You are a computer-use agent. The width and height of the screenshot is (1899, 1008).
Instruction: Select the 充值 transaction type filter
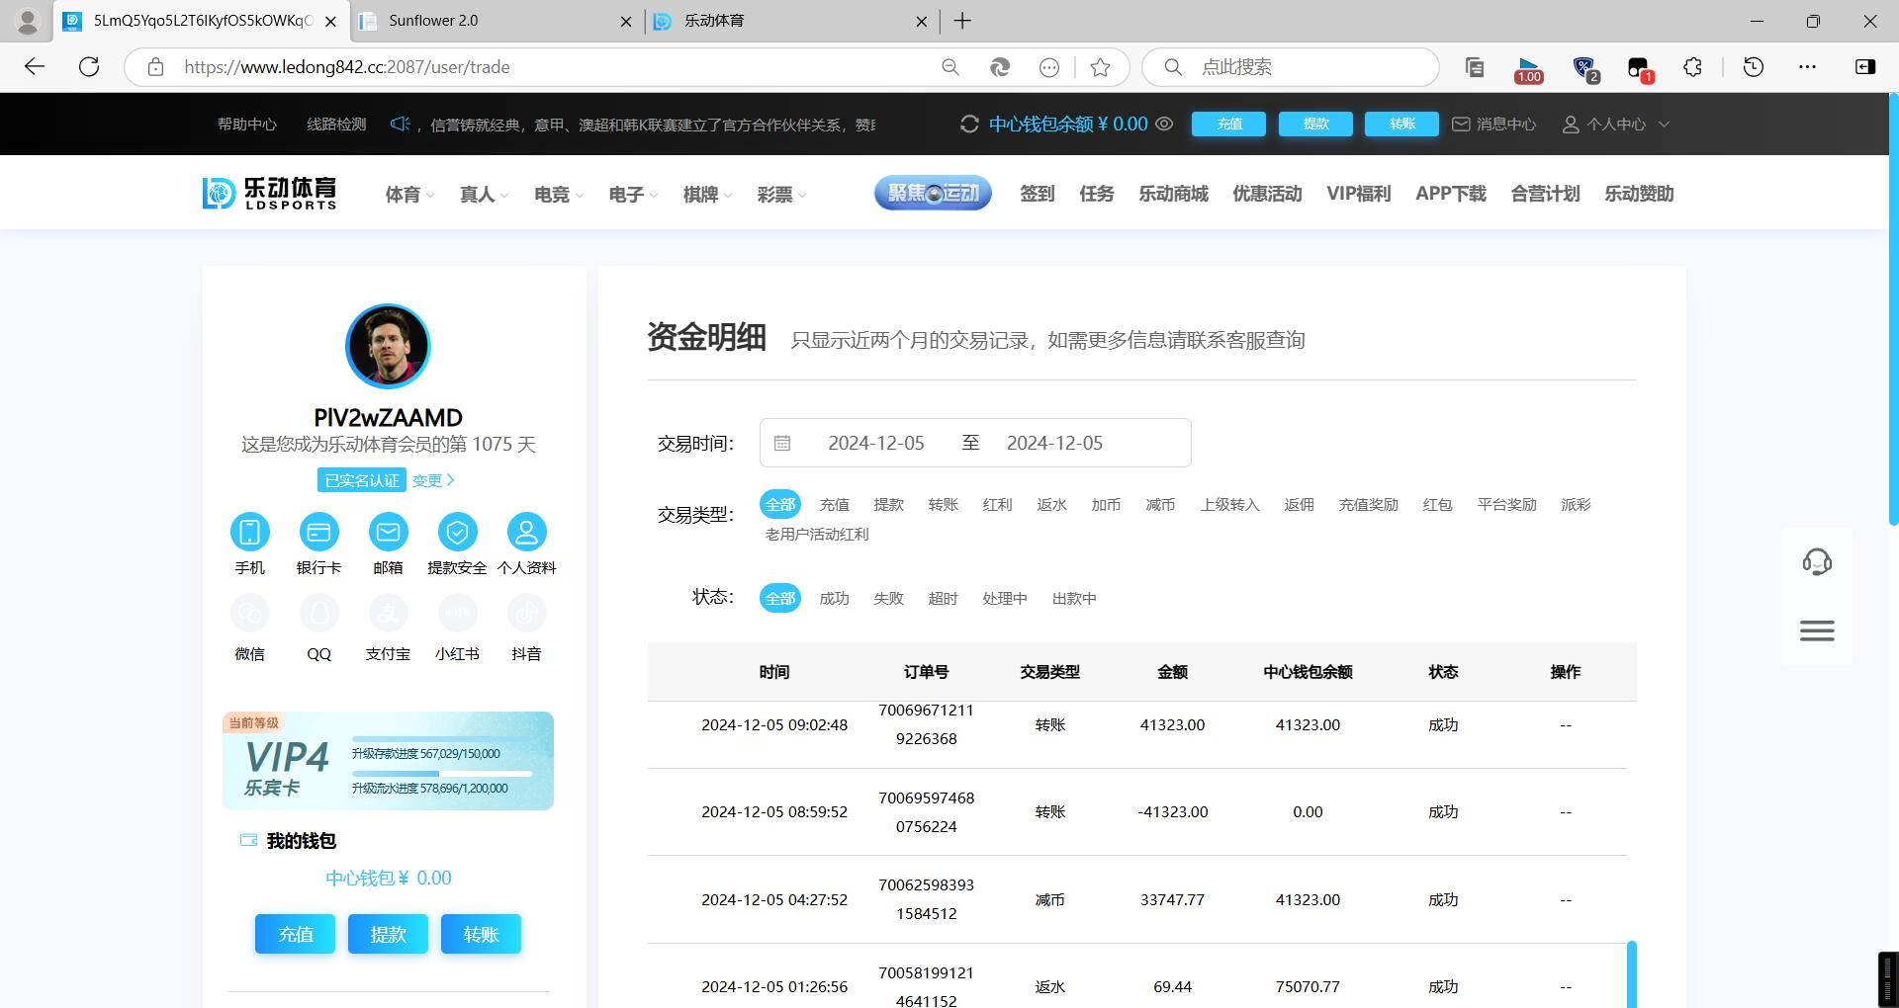834,505
